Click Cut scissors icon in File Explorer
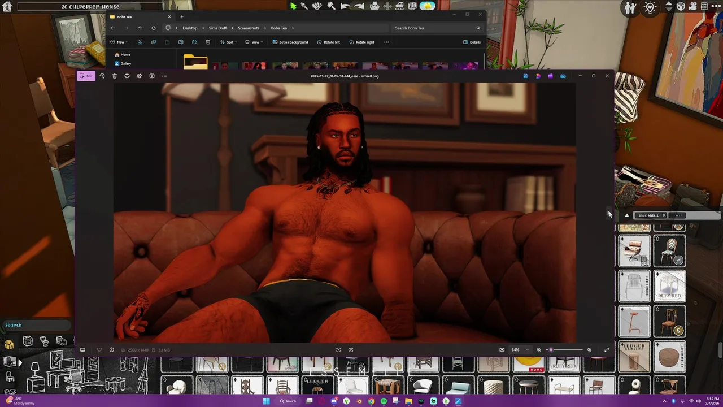The height and width of the screenshot is (407, 723). tap(140, 42)
